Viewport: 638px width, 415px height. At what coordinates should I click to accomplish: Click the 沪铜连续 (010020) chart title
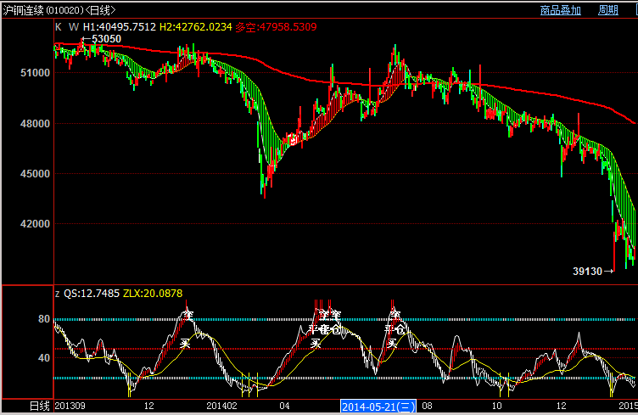click(44, 10)
